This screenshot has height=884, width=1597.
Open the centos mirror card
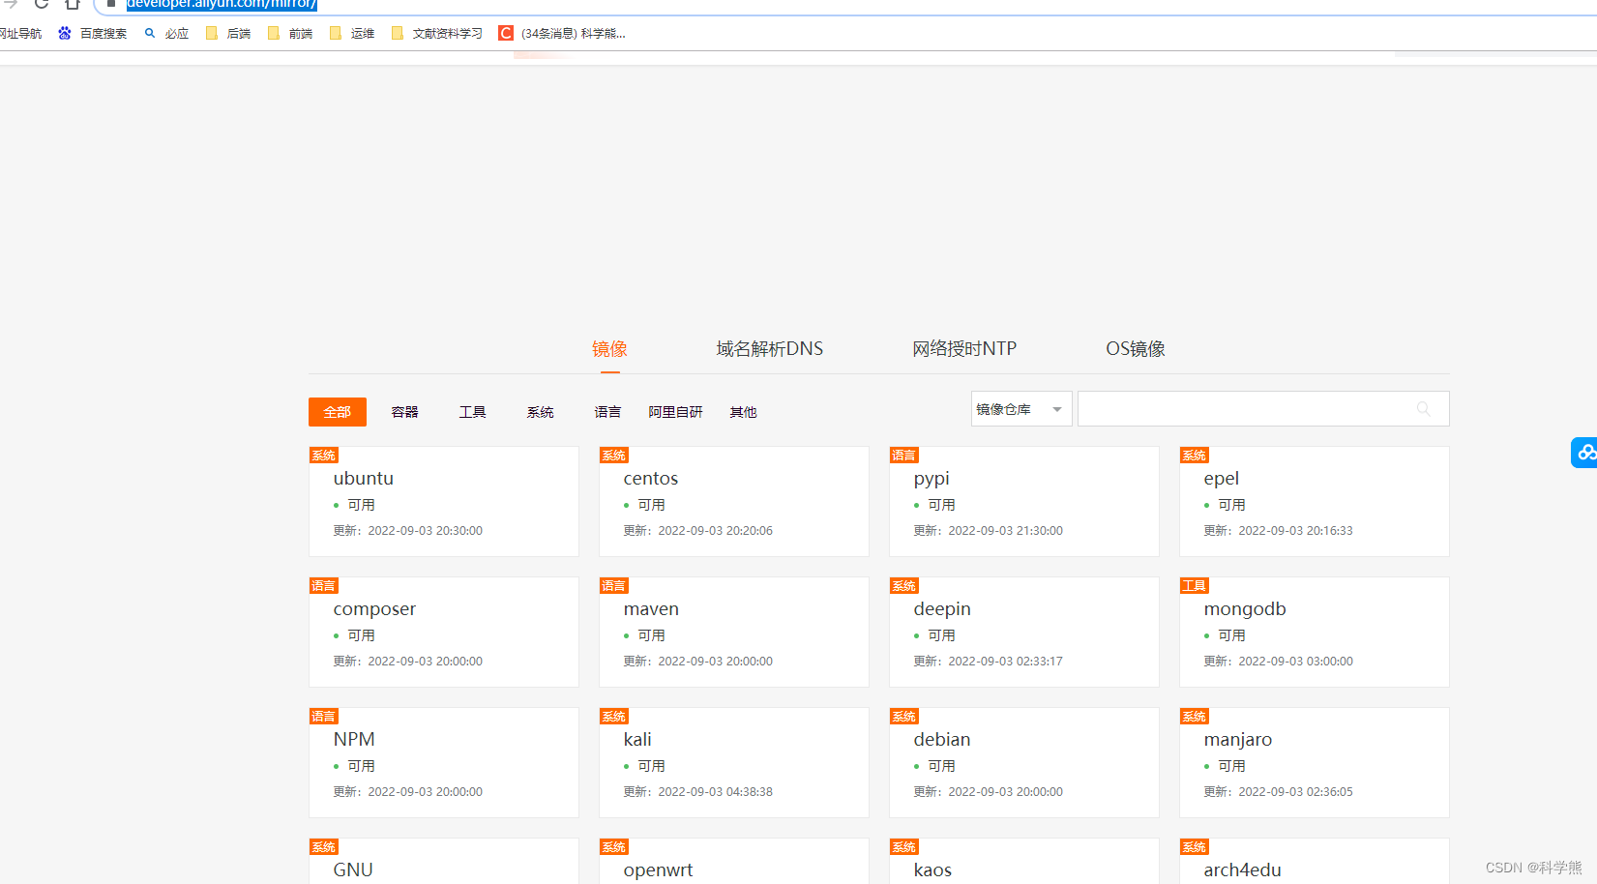[734, 501]
